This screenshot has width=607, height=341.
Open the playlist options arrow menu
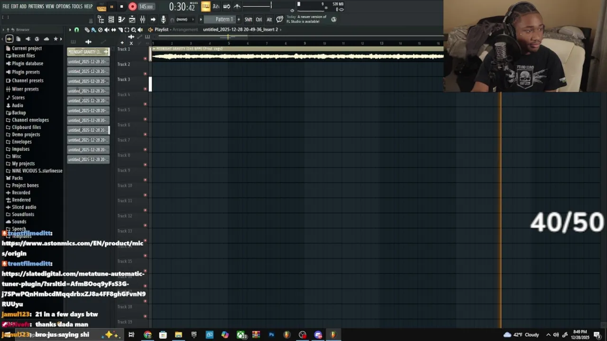pos(70,29)
